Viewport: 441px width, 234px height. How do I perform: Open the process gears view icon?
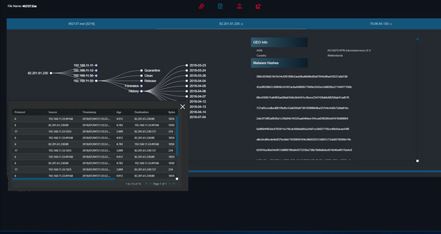[x=201, y=6]
